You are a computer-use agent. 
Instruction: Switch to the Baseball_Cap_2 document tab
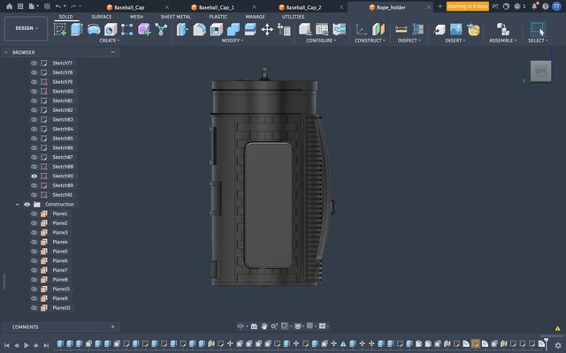(x=303, y=7)
